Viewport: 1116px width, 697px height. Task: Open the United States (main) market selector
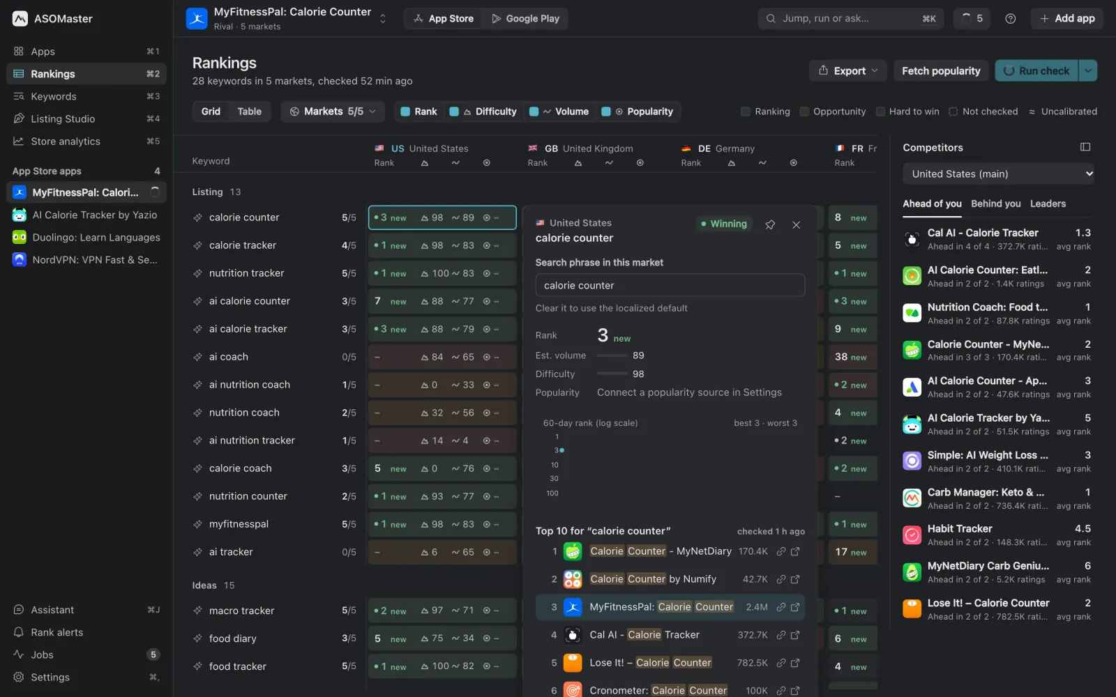tap(998, 174)
